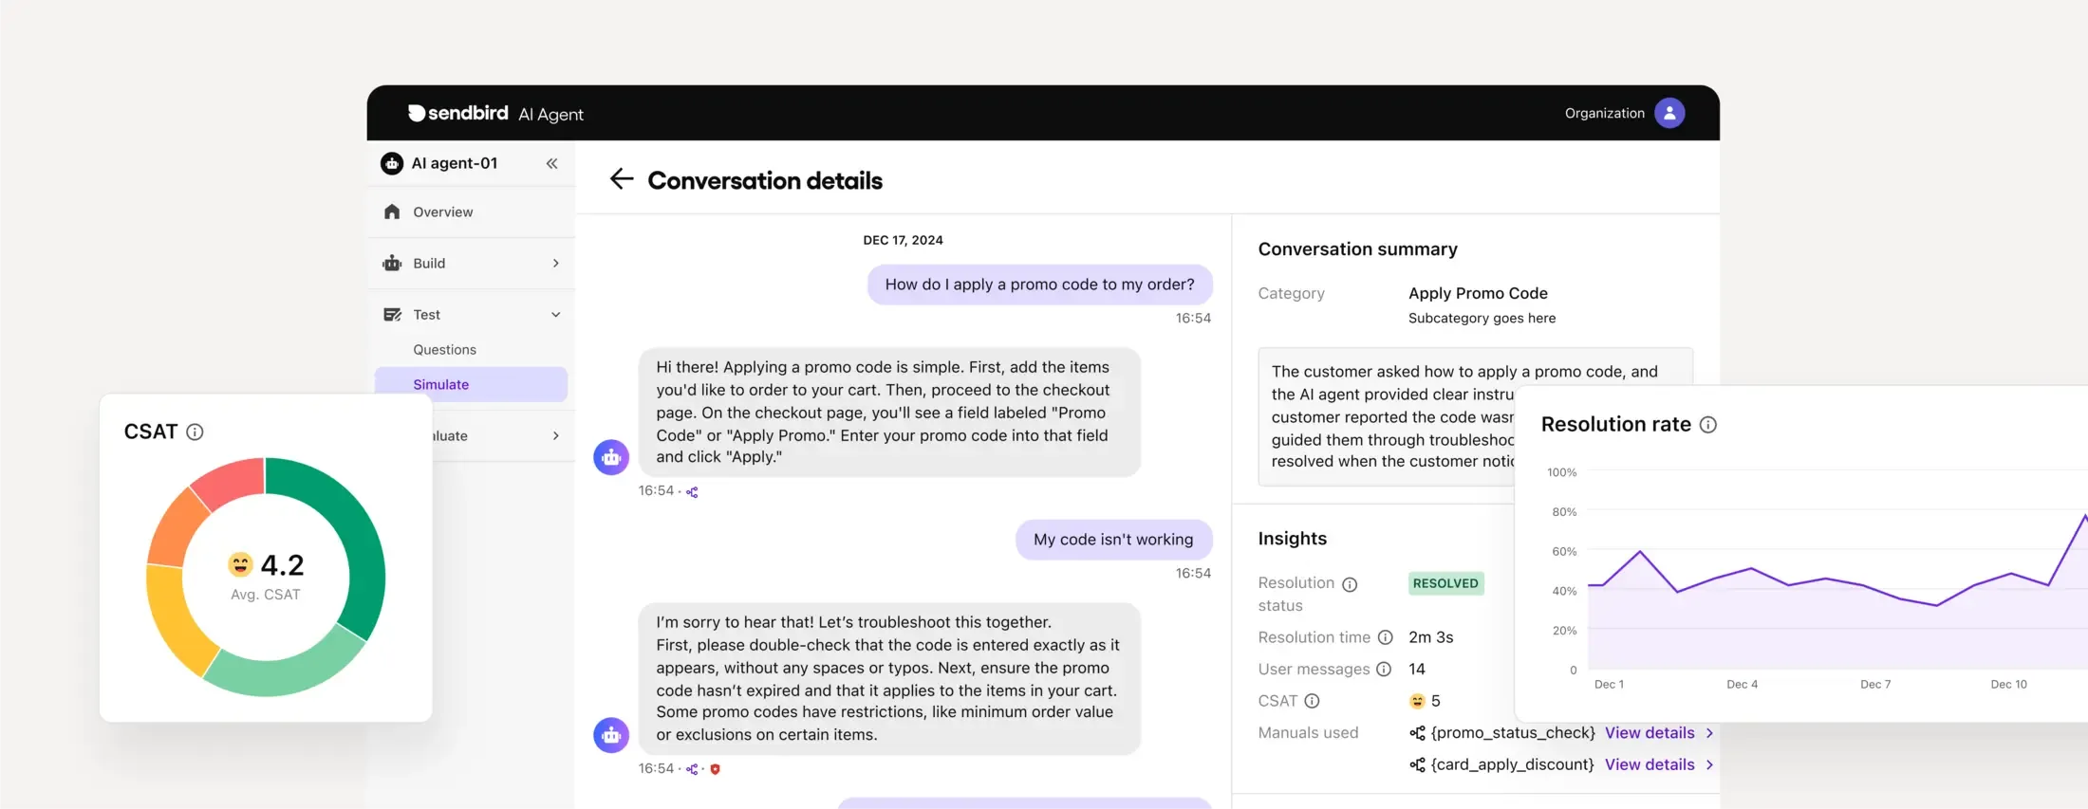Collapse the sidebar with double-chevron icon
The height and width of the screenshot is (809, 2088).
click(551, 164)
